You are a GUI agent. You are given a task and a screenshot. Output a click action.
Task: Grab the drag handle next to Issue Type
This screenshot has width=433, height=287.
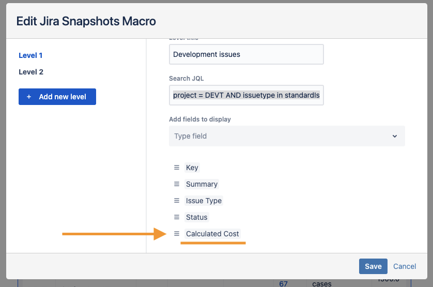point(177,201)
